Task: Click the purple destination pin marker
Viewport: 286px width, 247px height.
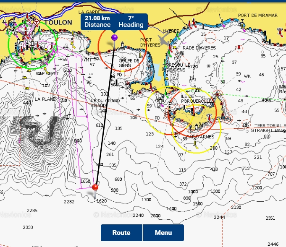Action: click(114, 38)
